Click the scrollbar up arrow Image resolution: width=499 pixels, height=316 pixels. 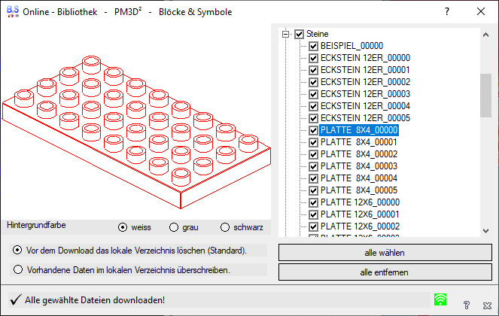[485, 35]
